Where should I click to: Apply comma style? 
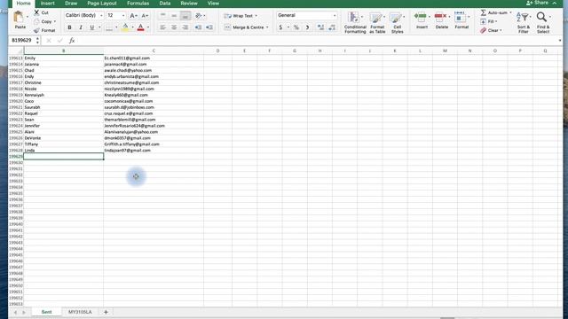coord(308,27)
